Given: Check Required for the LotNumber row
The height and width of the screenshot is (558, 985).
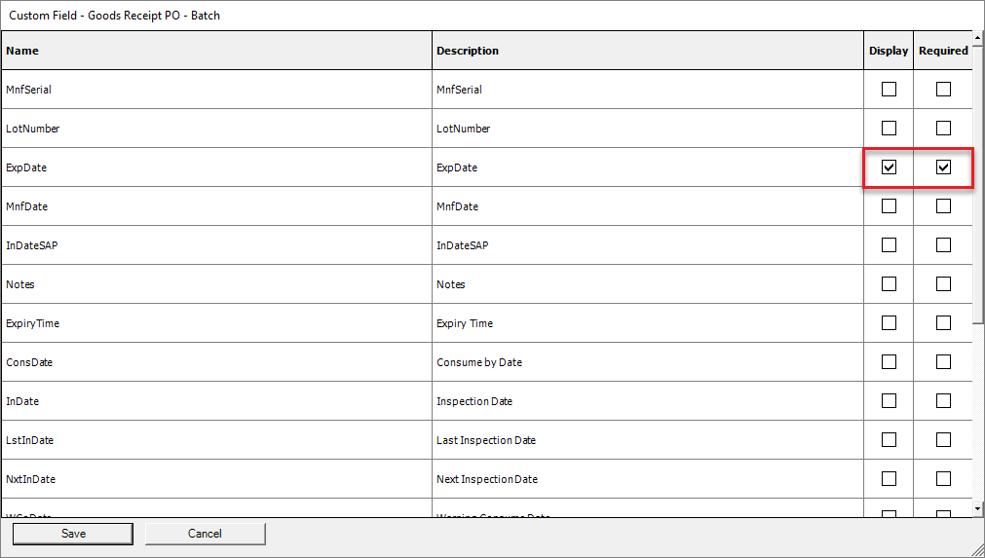Looking at the screenshot, I should point(943,129).
